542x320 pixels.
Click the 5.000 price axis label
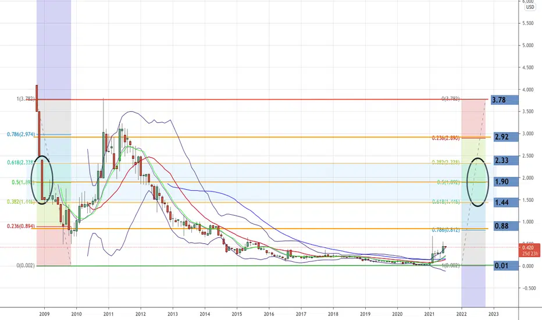(x=528, y=45)
